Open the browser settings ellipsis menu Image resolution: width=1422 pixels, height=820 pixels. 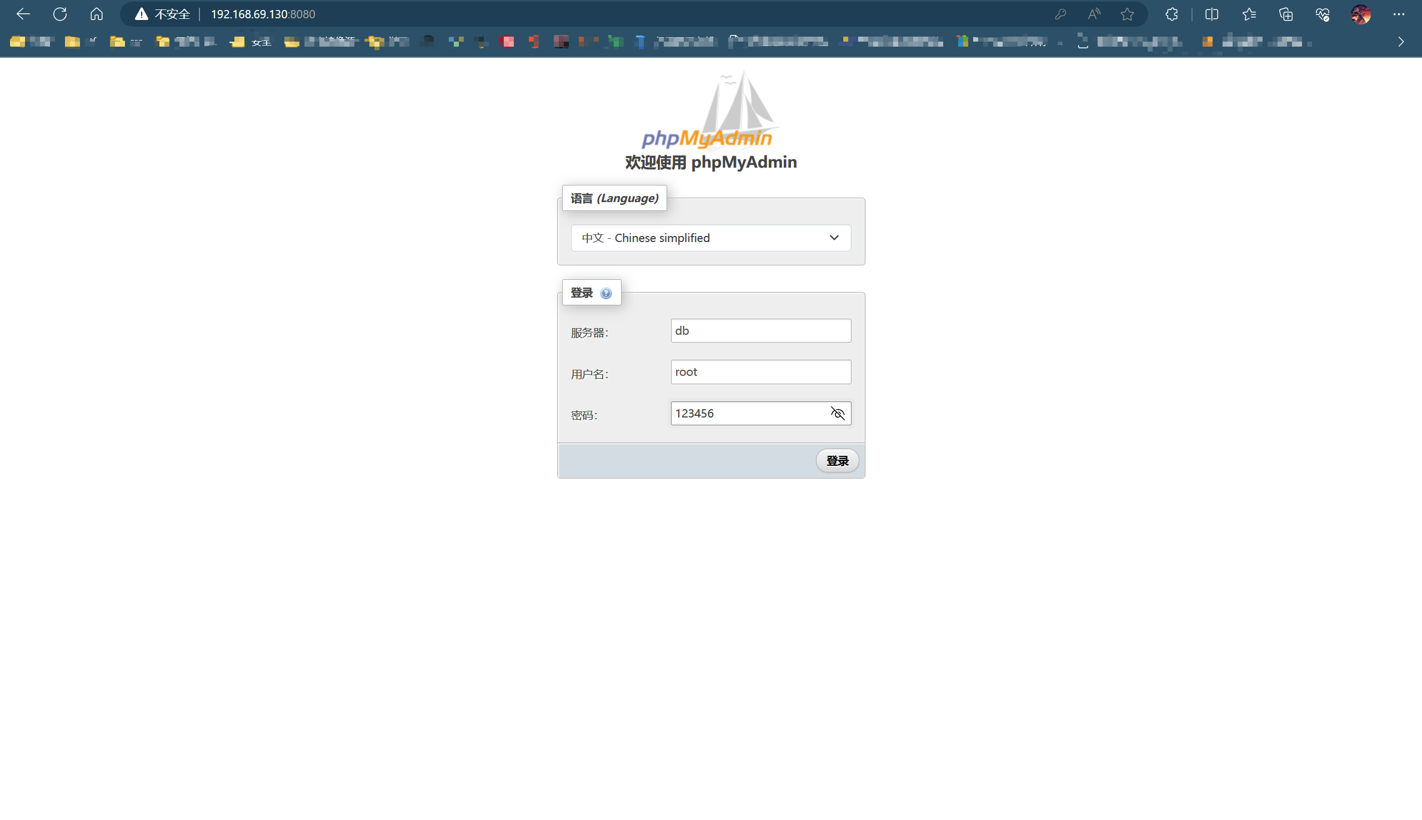pos(1398,14)
